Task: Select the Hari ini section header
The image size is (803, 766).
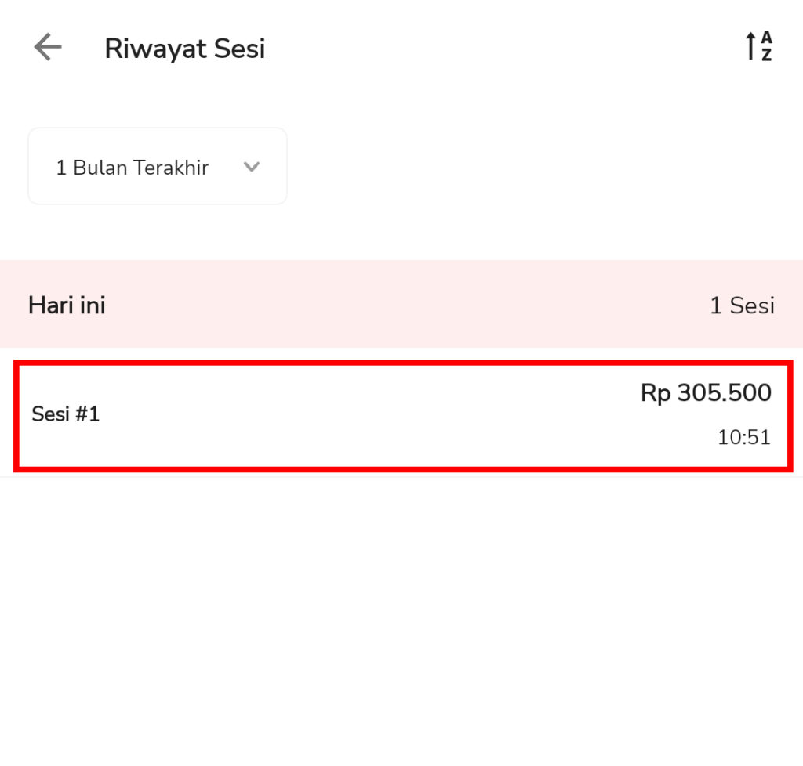Action: click(66, 305)
